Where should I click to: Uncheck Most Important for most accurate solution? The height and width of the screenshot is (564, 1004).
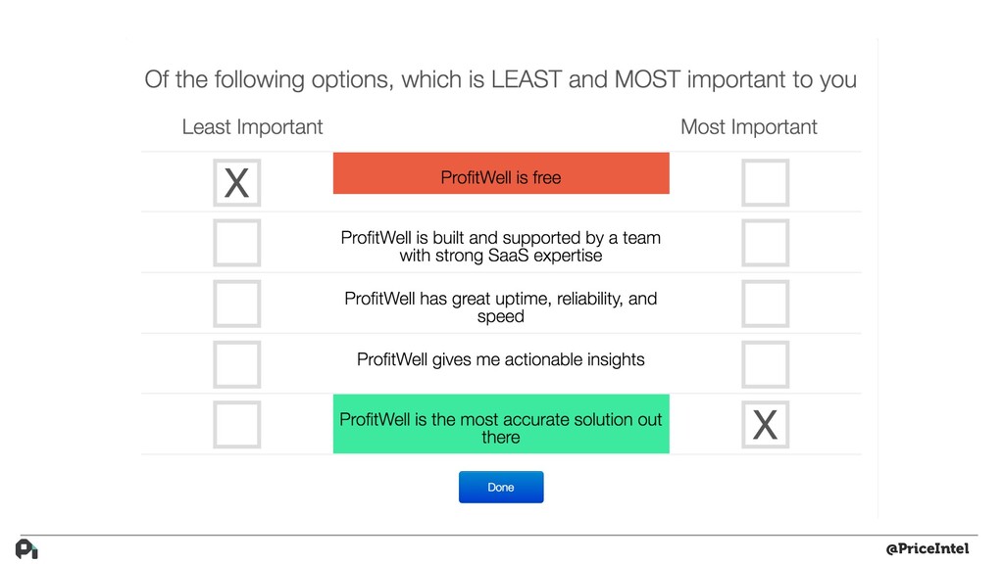765,425
